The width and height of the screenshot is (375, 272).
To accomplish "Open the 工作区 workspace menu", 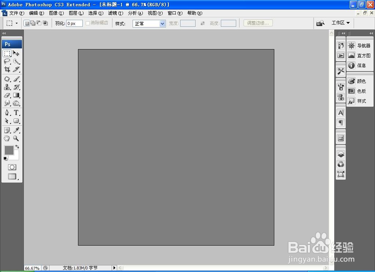I will tap(341, 23).
